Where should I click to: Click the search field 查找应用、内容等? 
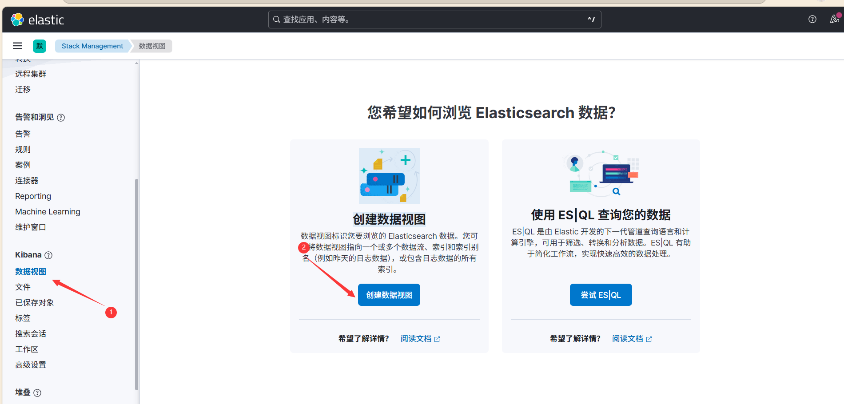[434, 20]
